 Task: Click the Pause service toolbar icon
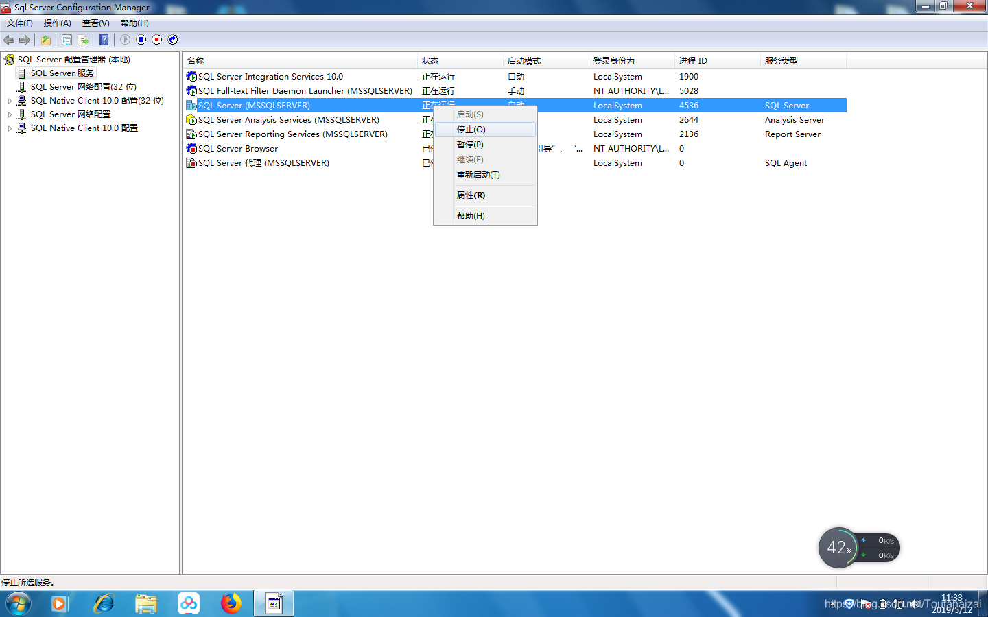(x=141, y=40)
